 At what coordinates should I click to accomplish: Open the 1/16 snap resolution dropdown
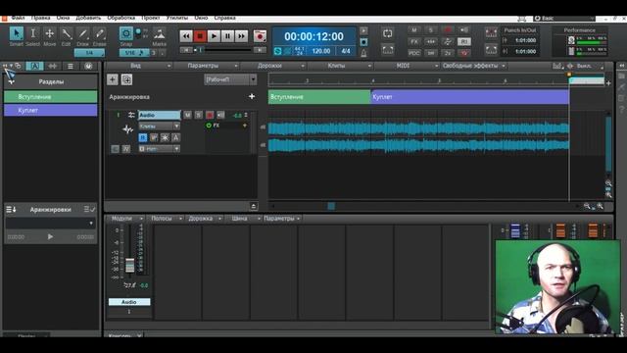pyautogui.click(x=134, y=53)
